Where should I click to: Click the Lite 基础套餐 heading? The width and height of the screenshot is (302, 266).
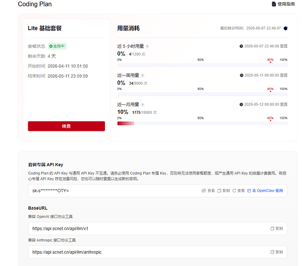(45, 28)
